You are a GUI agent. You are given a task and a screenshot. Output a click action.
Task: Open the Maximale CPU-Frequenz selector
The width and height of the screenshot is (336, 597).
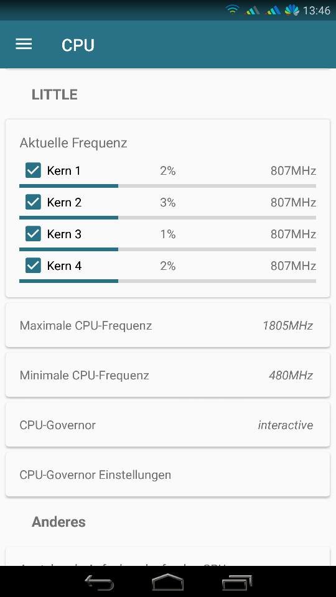[x=167, y=325]
